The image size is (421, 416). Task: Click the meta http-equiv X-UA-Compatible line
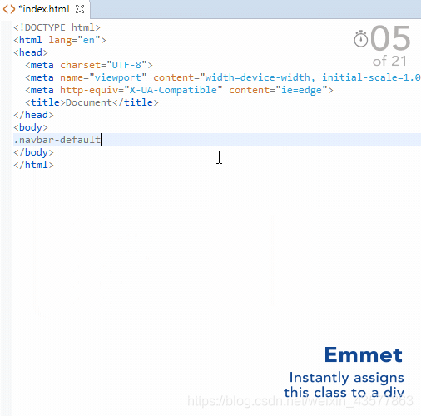pos(179,90)
